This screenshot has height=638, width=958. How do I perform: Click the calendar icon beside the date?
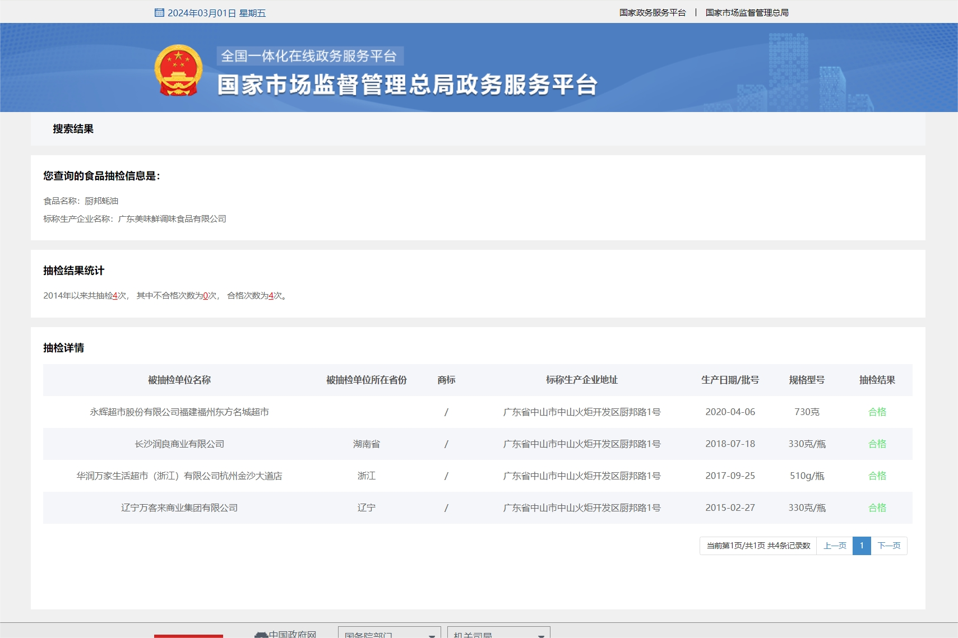pos(160,12)
